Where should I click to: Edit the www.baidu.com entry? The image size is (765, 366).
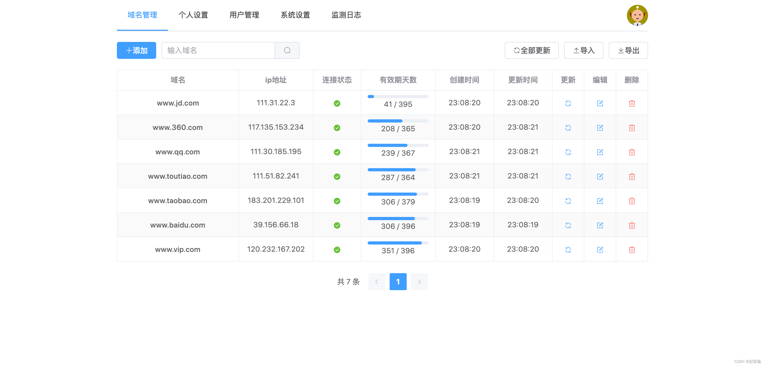coord(600,225)
